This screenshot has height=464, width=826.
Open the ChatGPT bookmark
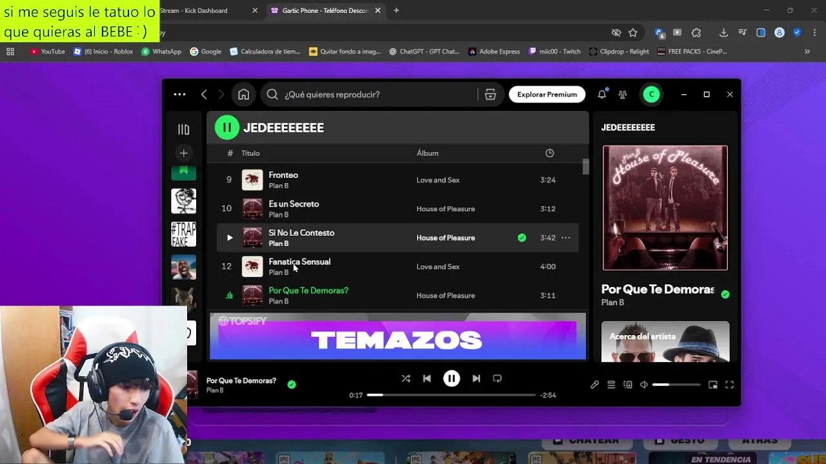point(423,52)
